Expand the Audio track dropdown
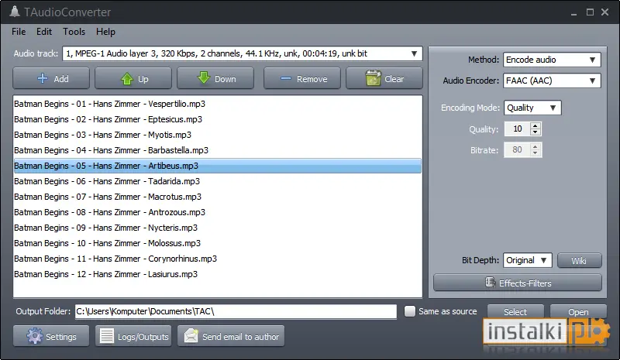The height and width of the screenshot is (360, 620). 414,53
